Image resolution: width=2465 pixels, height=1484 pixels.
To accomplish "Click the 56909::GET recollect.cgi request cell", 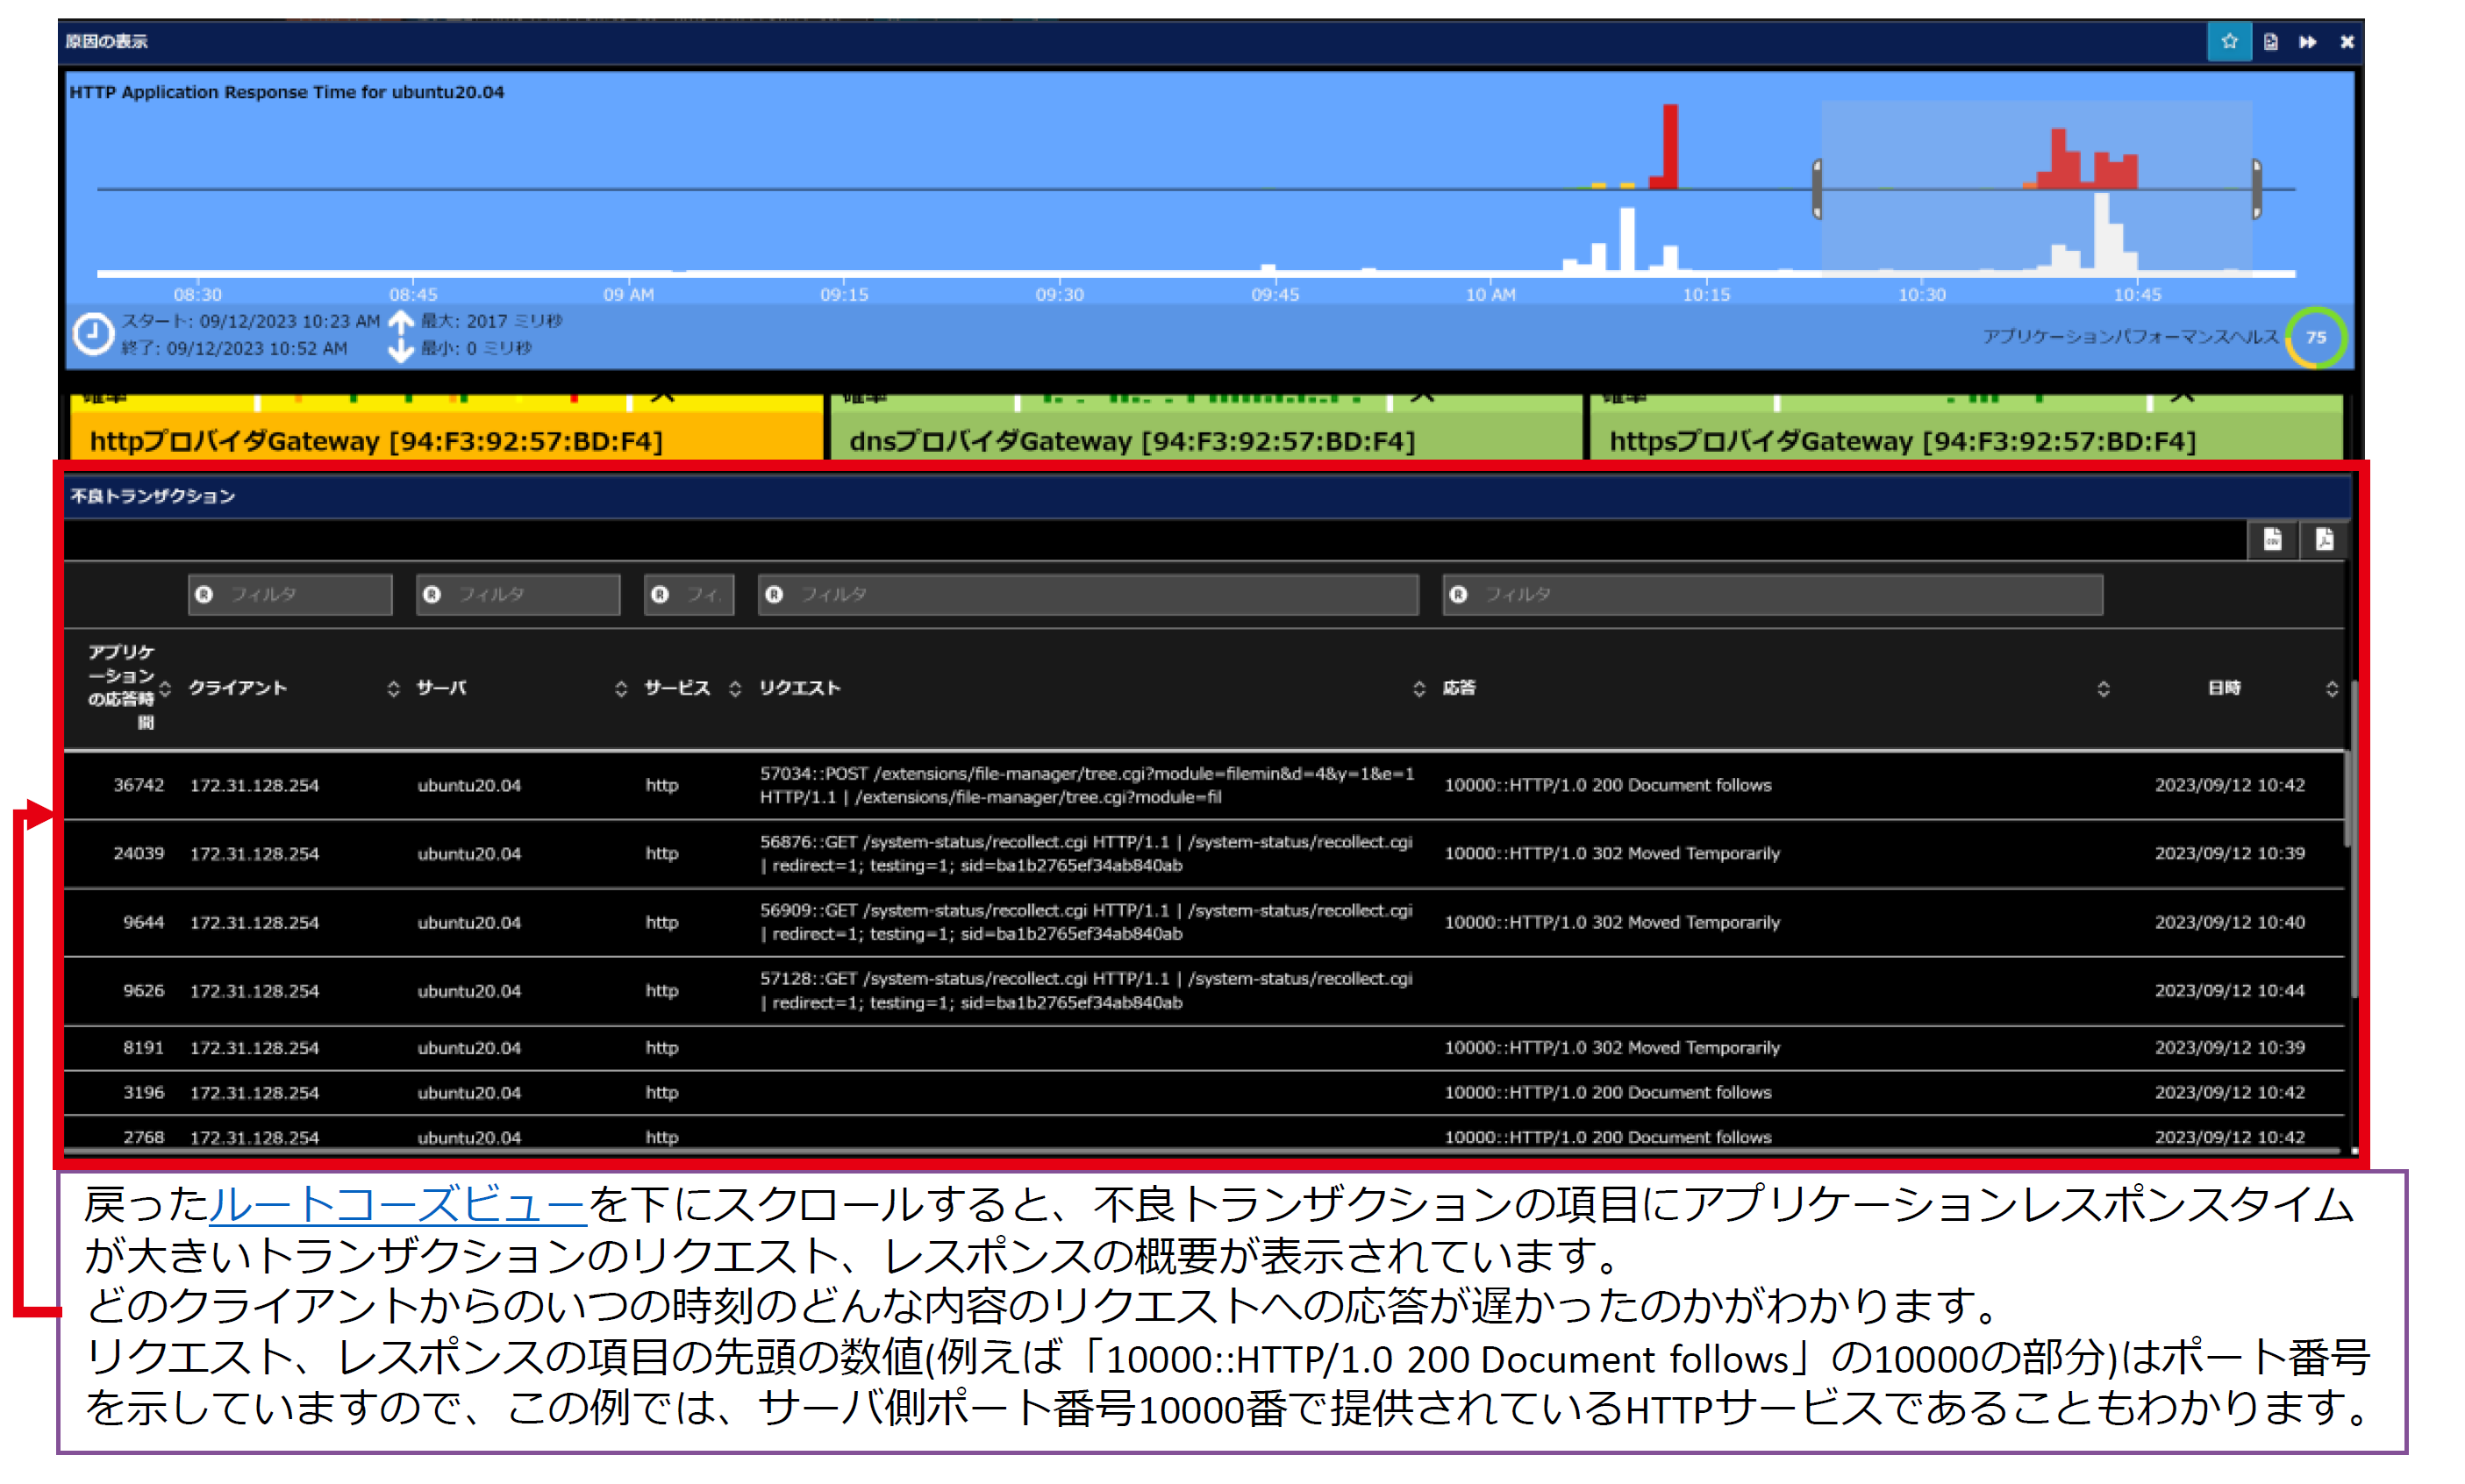I will coord(1086,923).
